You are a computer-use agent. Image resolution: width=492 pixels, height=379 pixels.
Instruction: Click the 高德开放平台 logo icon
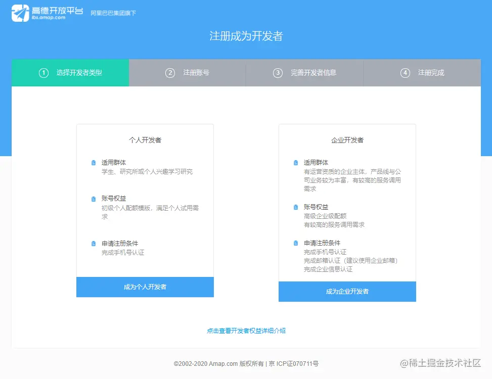coord(19,13)
